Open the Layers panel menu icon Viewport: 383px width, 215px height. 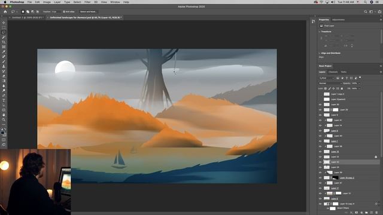point(381,72)
